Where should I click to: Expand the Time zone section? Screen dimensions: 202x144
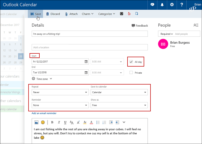coord(42,79)
